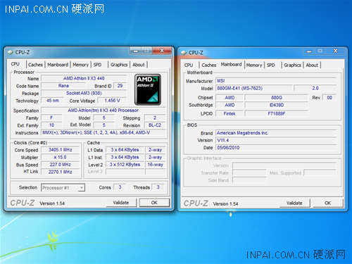Click the LPCIO vendor value Fintek

230,113
